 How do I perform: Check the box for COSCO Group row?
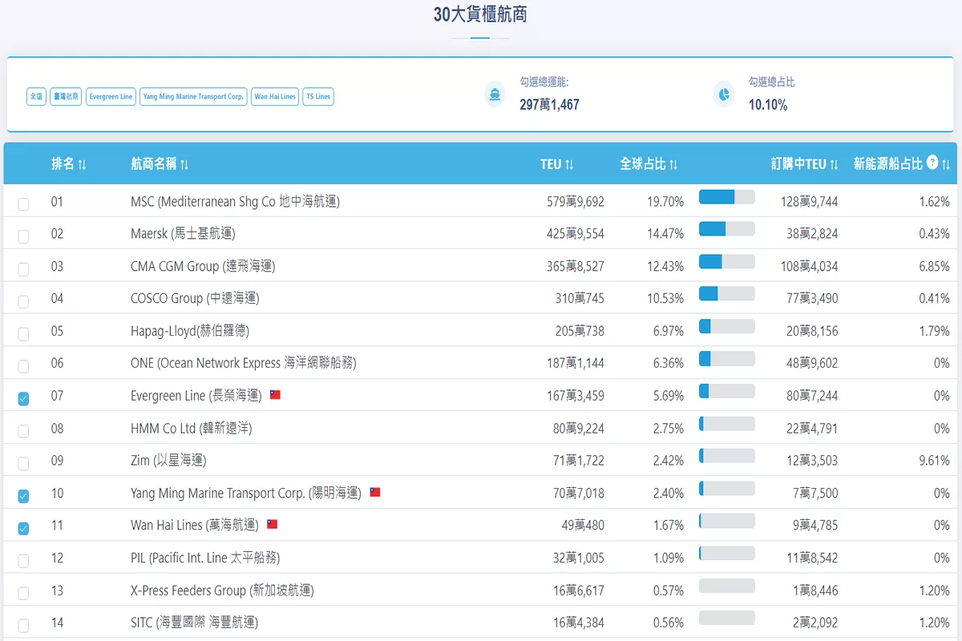click(x=23, y=301)
